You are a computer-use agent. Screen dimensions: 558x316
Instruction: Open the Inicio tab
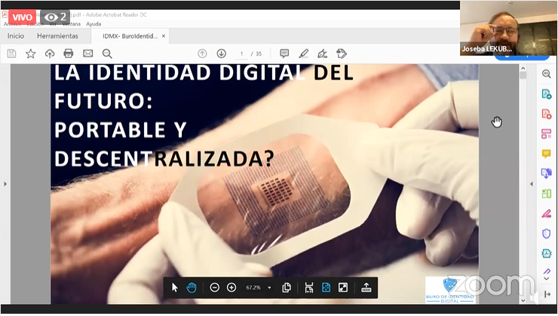(x=16, y=36)
